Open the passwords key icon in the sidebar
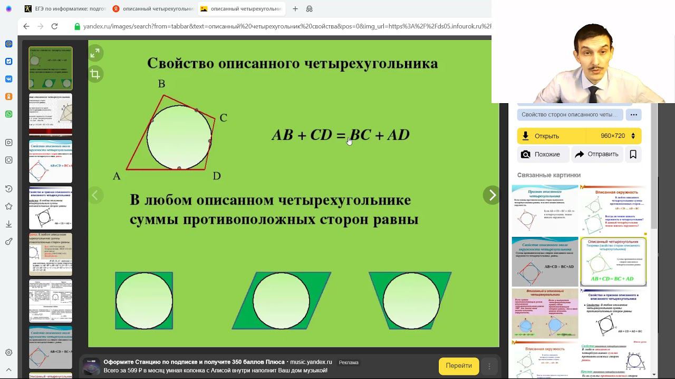The width and height of the screenshot is (675, 379). (x=9, y=242)
